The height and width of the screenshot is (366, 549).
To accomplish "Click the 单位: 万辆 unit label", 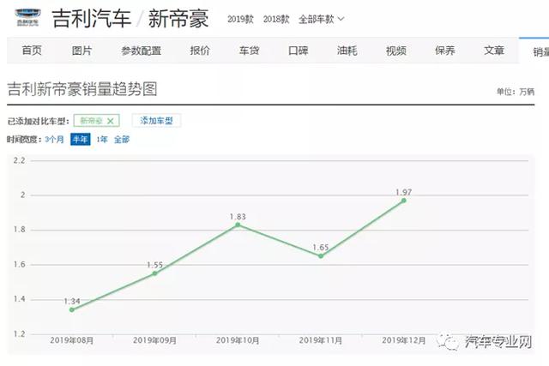I will point(516,92).
